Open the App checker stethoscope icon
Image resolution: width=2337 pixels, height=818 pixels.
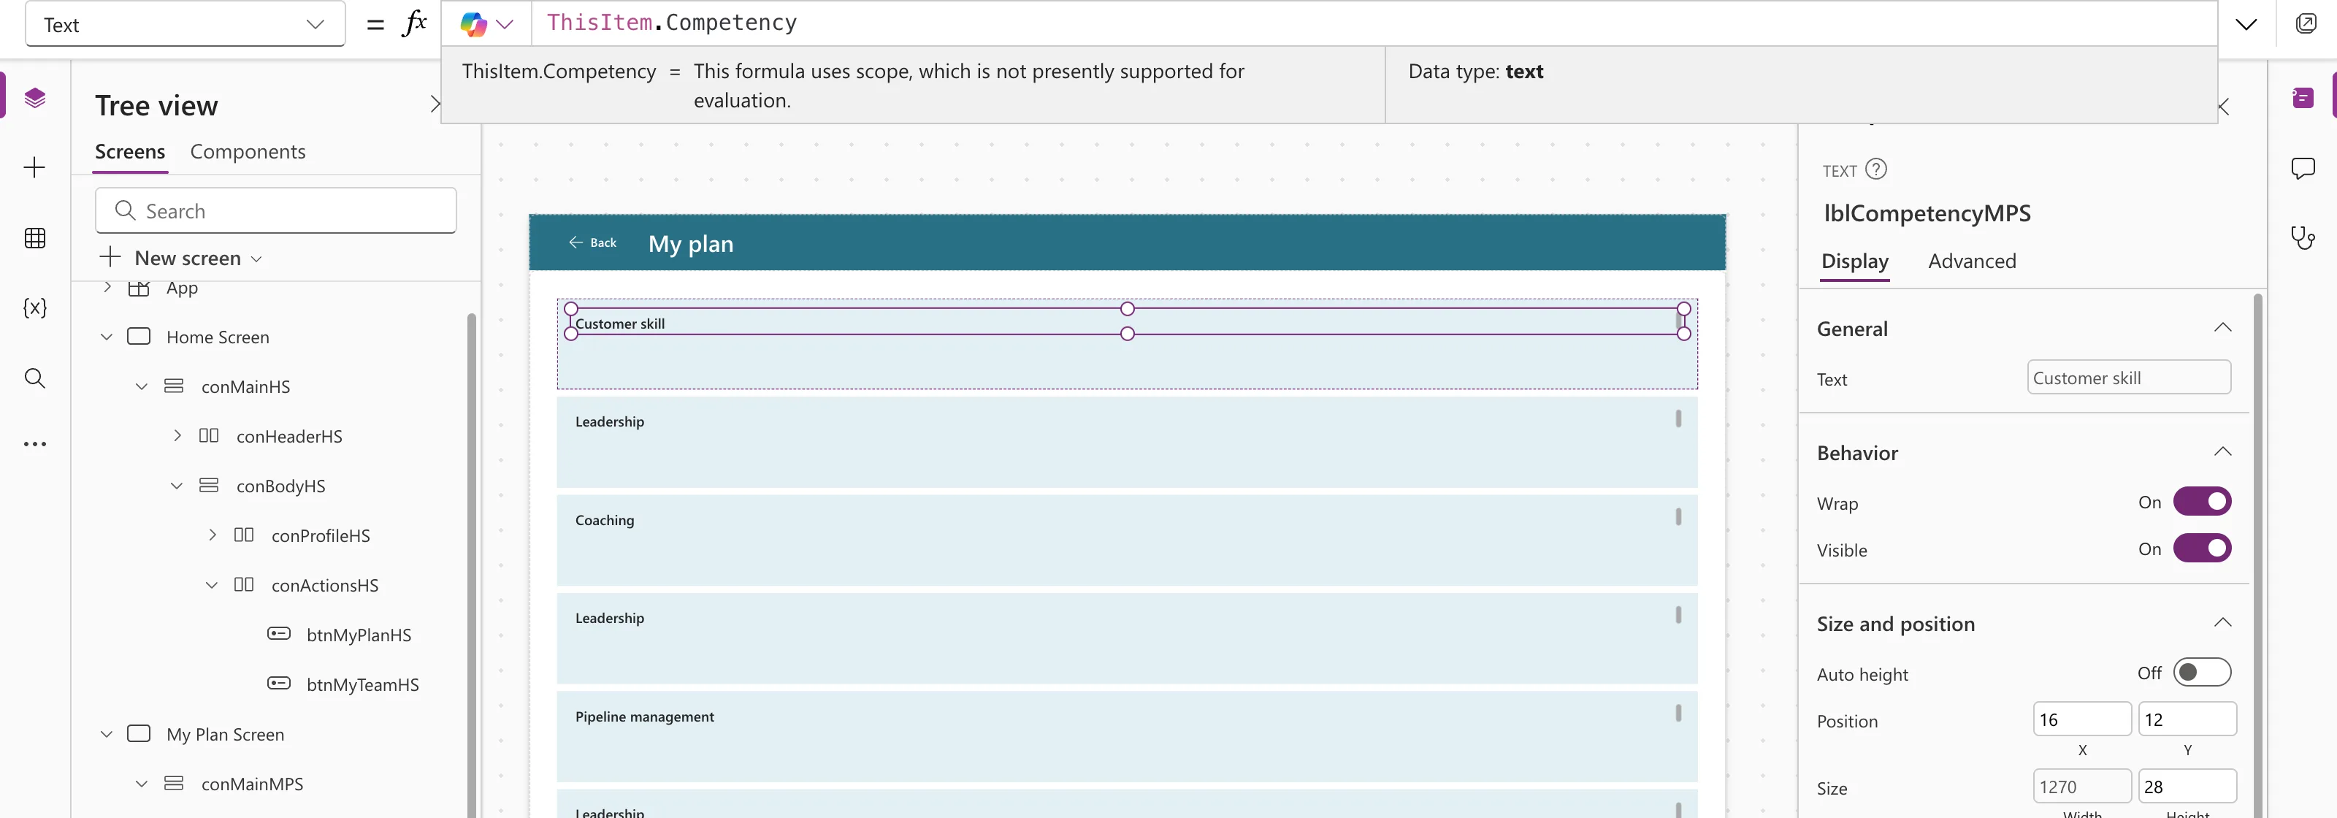(x=2303, y=239)
